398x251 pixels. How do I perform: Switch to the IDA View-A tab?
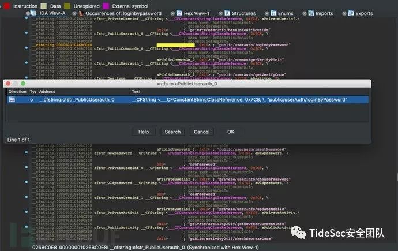(x=52, y=13)
